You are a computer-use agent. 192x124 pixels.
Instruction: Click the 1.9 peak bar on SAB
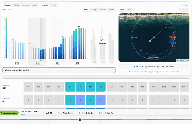click(x=79, y=43)
